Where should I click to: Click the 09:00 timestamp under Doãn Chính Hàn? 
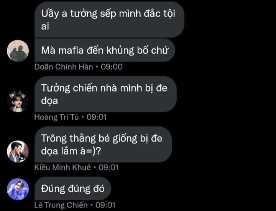112,67
